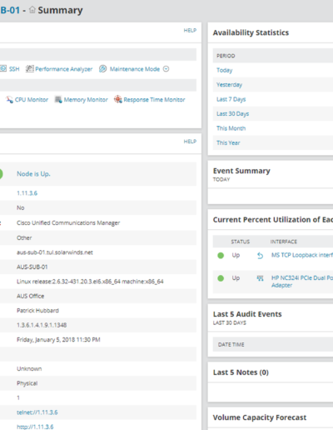Click the Cisco Unified Communications Manager text
The height and width of the screenshot is (430, 333).
[68, 222]
